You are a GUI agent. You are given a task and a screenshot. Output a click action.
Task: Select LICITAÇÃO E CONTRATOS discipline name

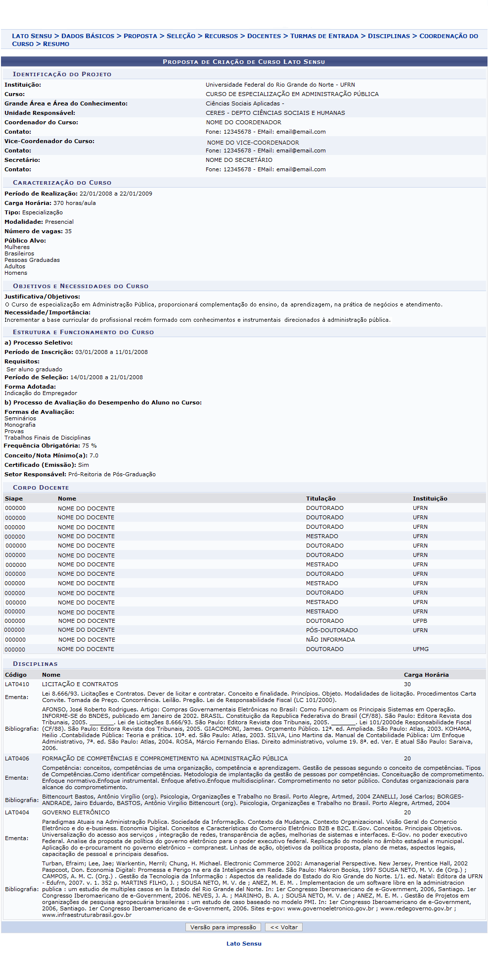coord(80,684)
